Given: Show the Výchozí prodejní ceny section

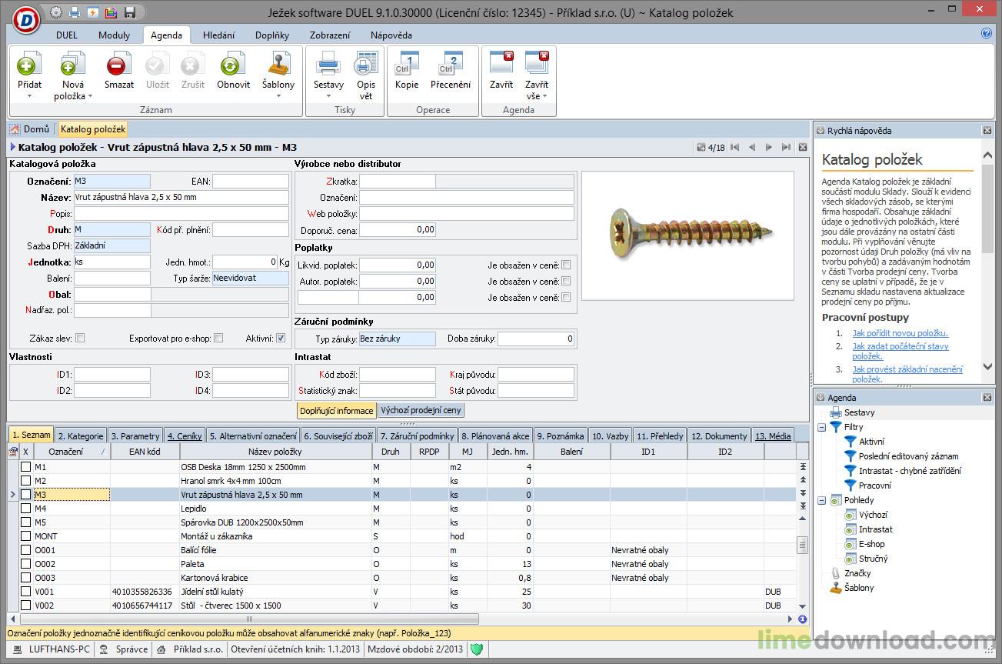Looking at the screenshot, I should pos(421,410).
